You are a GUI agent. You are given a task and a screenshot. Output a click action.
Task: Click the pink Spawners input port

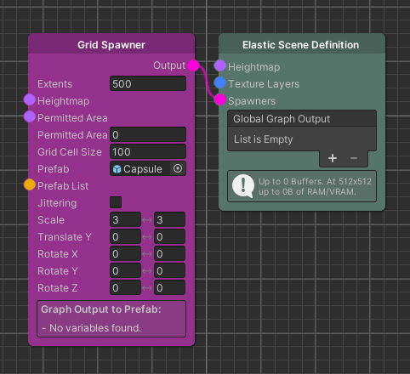[x=220, y=99]
